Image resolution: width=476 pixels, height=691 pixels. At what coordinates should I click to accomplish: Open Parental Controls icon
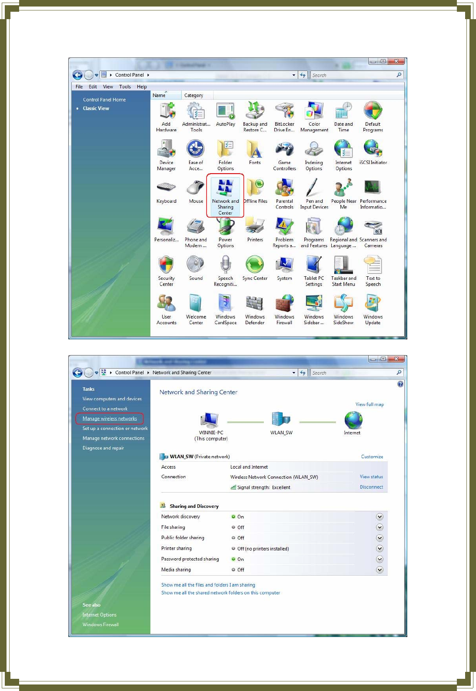(x=284, y=194)
